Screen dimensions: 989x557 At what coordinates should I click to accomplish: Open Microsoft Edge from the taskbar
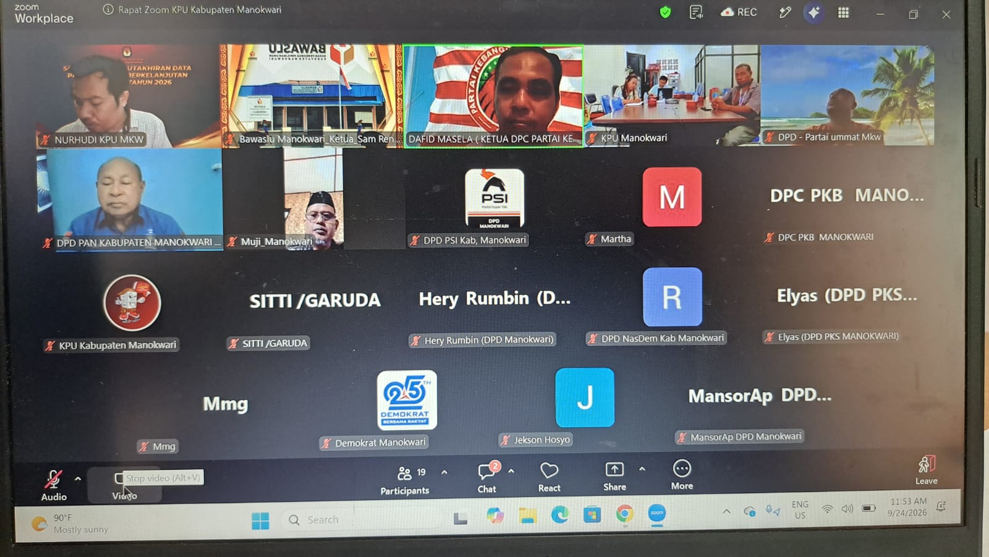click(x=560, y=514)
